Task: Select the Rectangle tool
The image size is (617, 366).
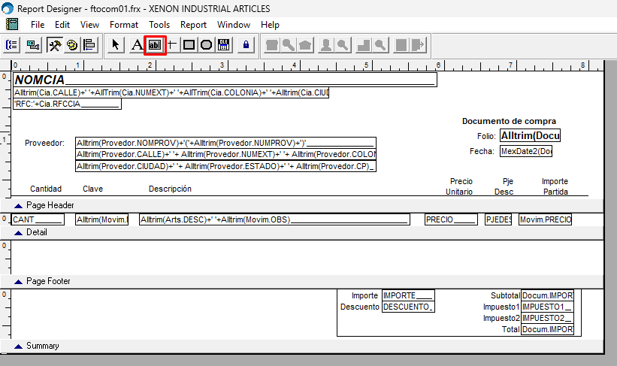Action: pyautogui.click(x=189, y=45)
